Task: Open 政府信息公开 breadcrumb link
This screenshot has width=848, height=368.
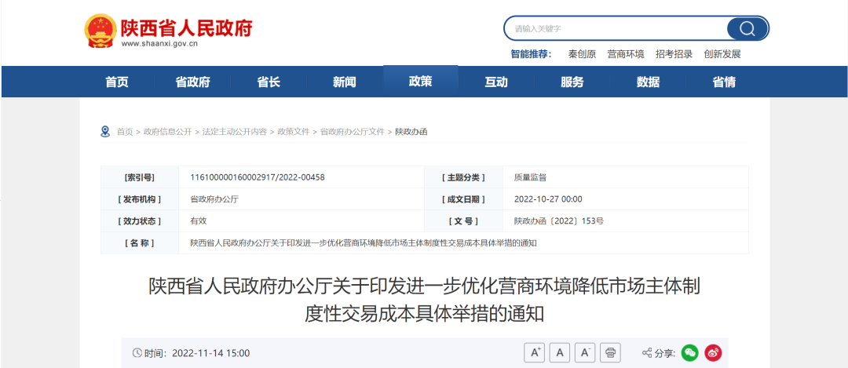Action: (168, 132)
